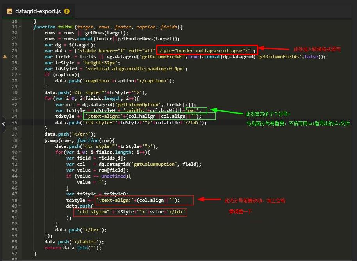357x261 pixels.
Task: Collapse the toHtml function using line 19 arrow
Action: (20, 27)
